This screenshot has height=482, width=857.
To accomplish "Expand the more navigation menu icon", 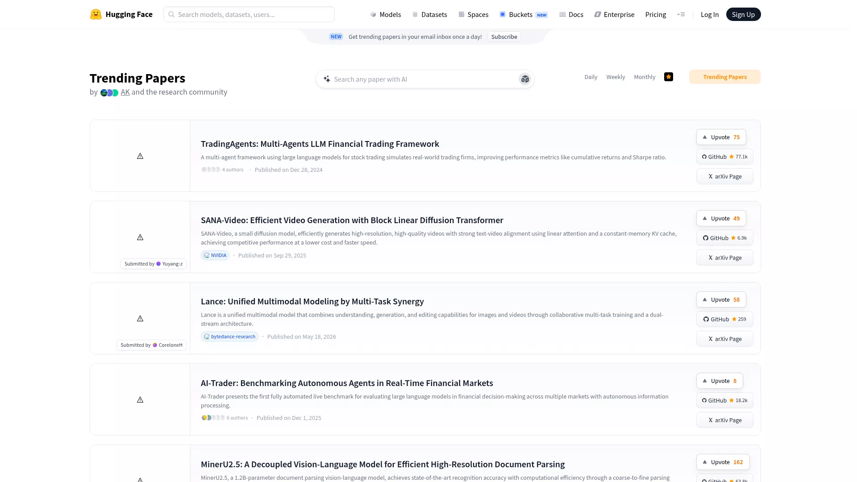I will click(x=681, y=14).
